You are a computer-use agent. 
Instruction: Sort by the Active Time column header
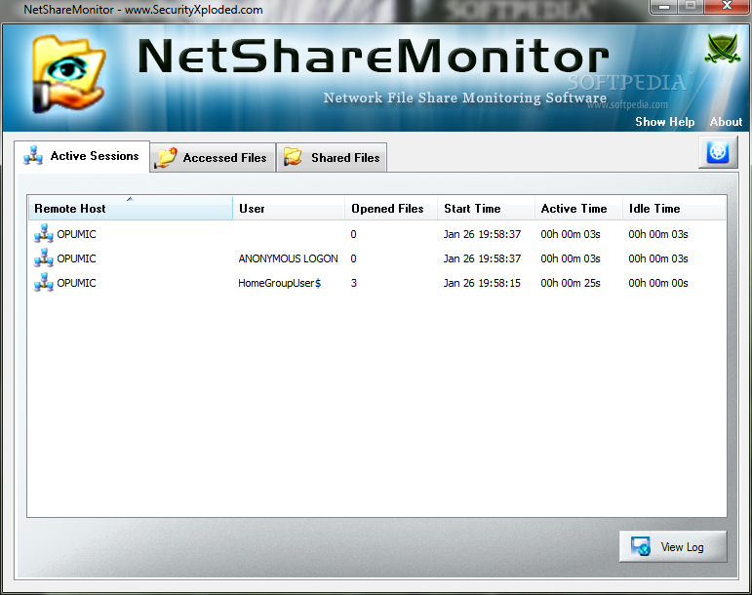click(x=578, y=208)
